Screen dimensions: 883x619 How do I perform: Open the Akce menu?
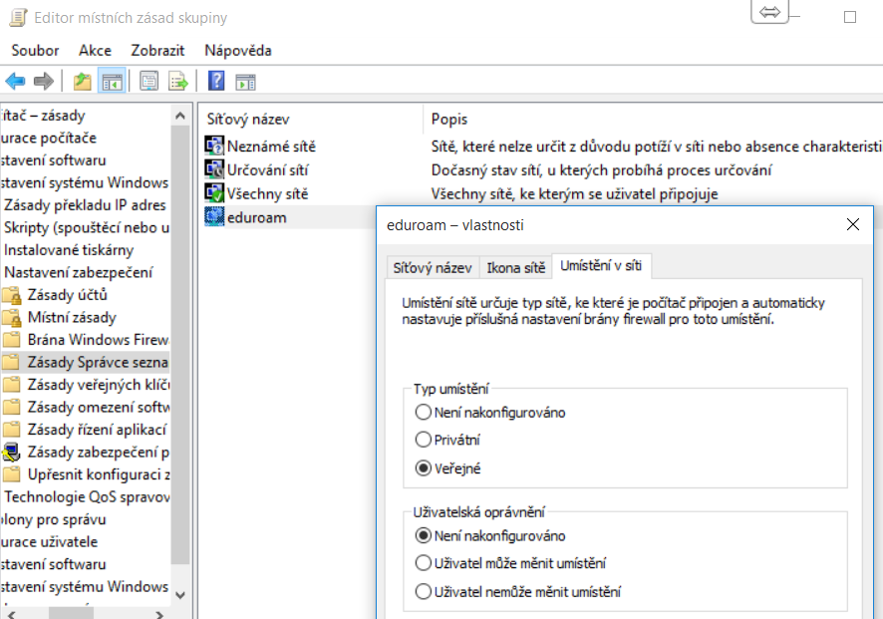tap(95, 51)
